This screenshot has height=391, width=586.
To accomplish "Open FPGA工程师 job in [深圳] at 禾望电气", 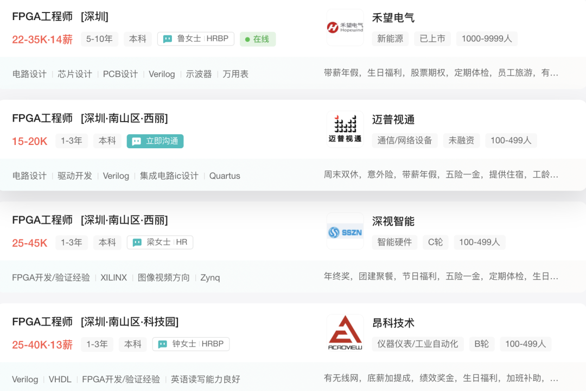I will pos(60,16).
